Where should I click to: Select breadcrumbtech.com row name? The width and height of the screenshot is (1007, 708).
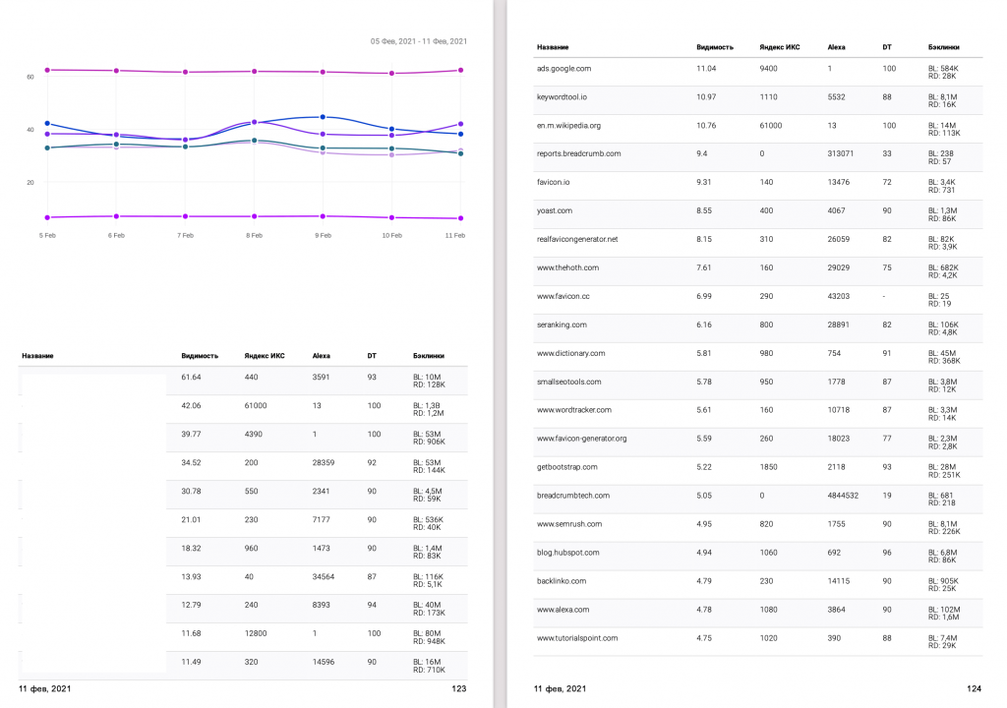tap(573, 496)
